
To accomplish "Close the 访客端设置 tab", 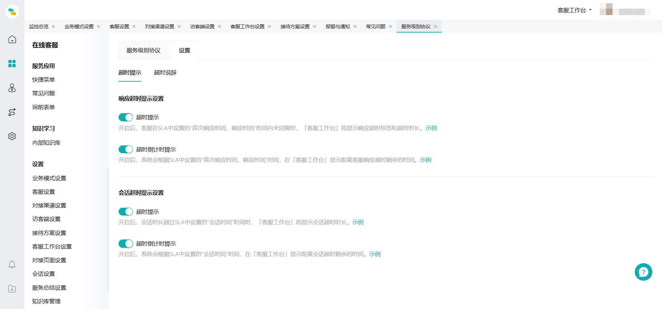I will pyautogui.click(x=220, y=26).
